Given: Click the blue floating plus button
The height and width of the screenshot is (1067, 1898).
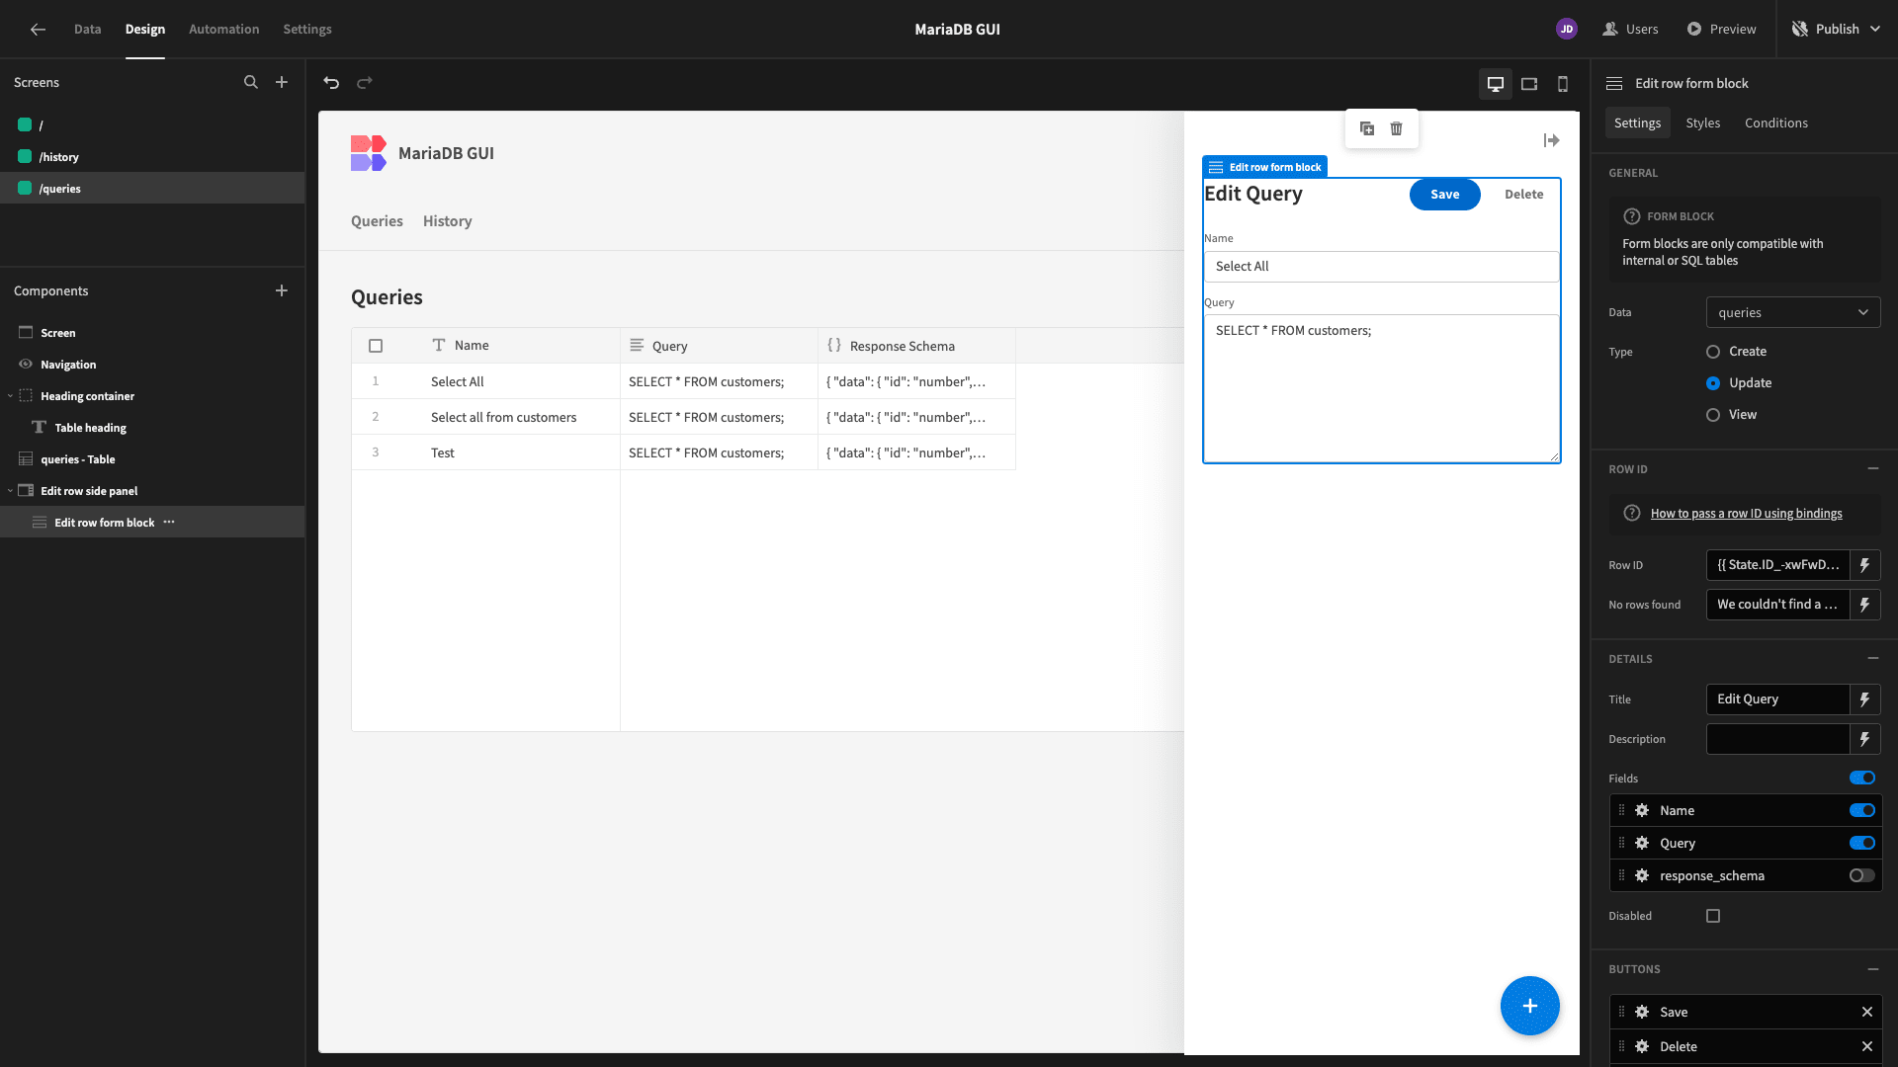Looking at the screenshot, I should 1529,1006.
